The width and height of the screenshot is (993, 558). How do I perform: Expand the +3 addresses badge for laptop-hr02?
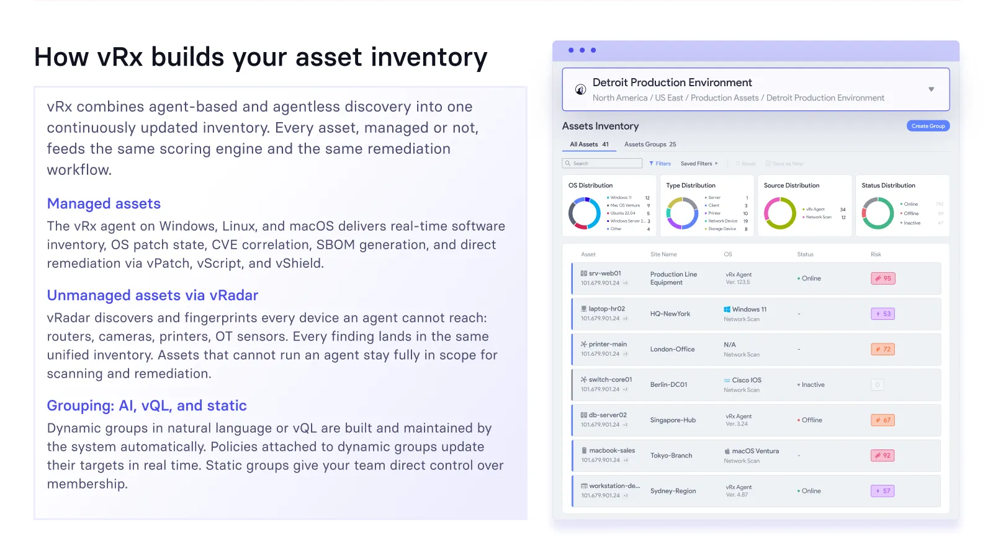626,319
